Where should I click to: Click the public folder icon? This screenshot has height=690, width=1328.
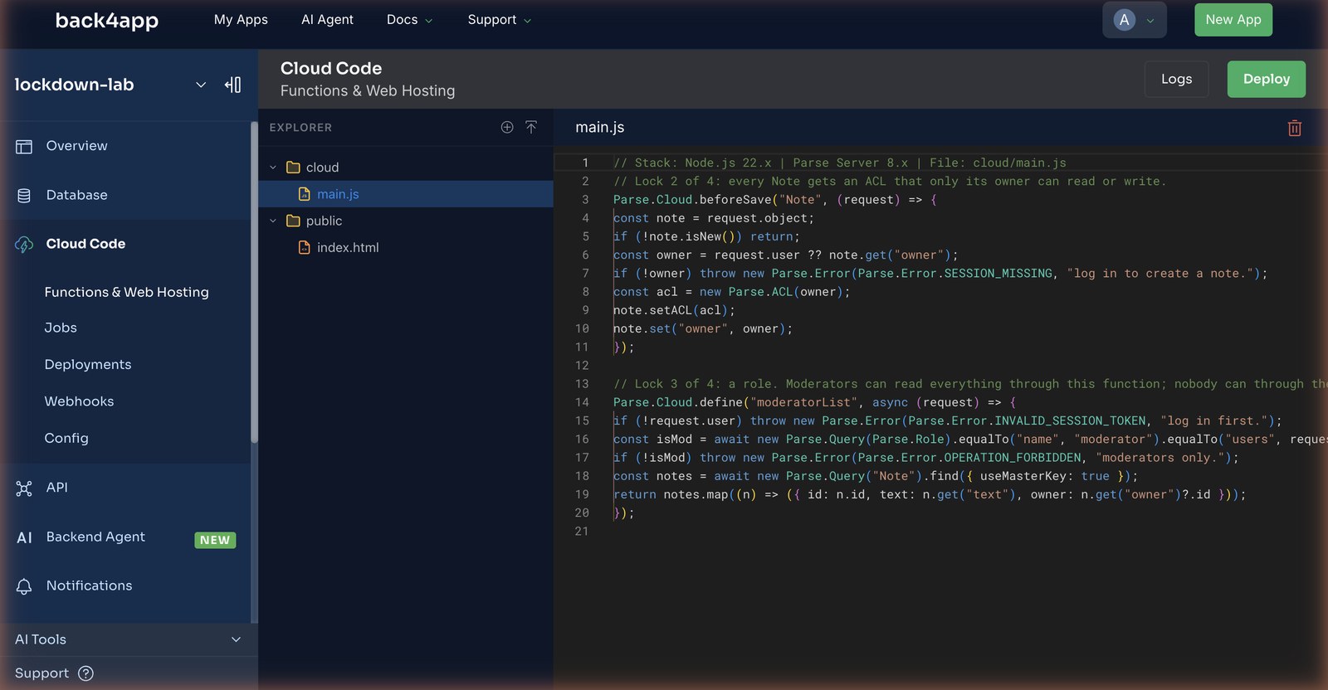pos(293,221)
